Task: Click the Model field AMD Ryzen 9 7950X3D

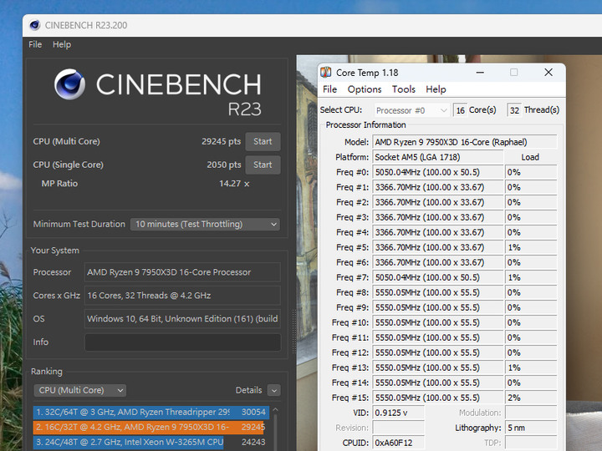Action: point(465,142)
